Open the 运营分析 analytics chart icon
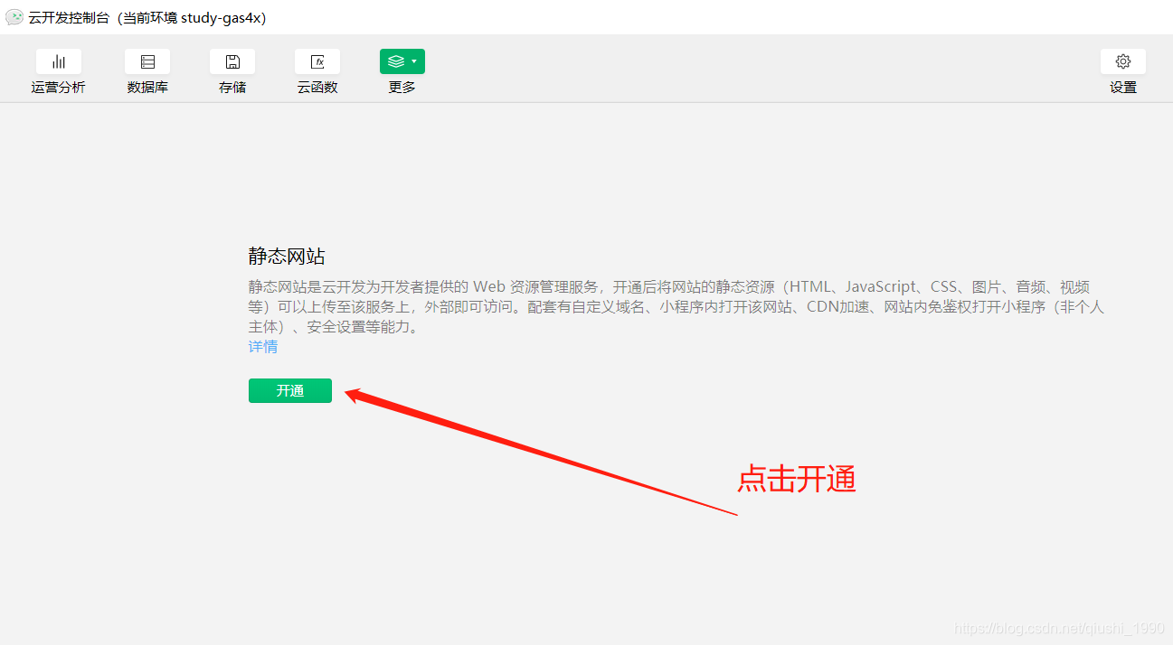 (59, 61)
